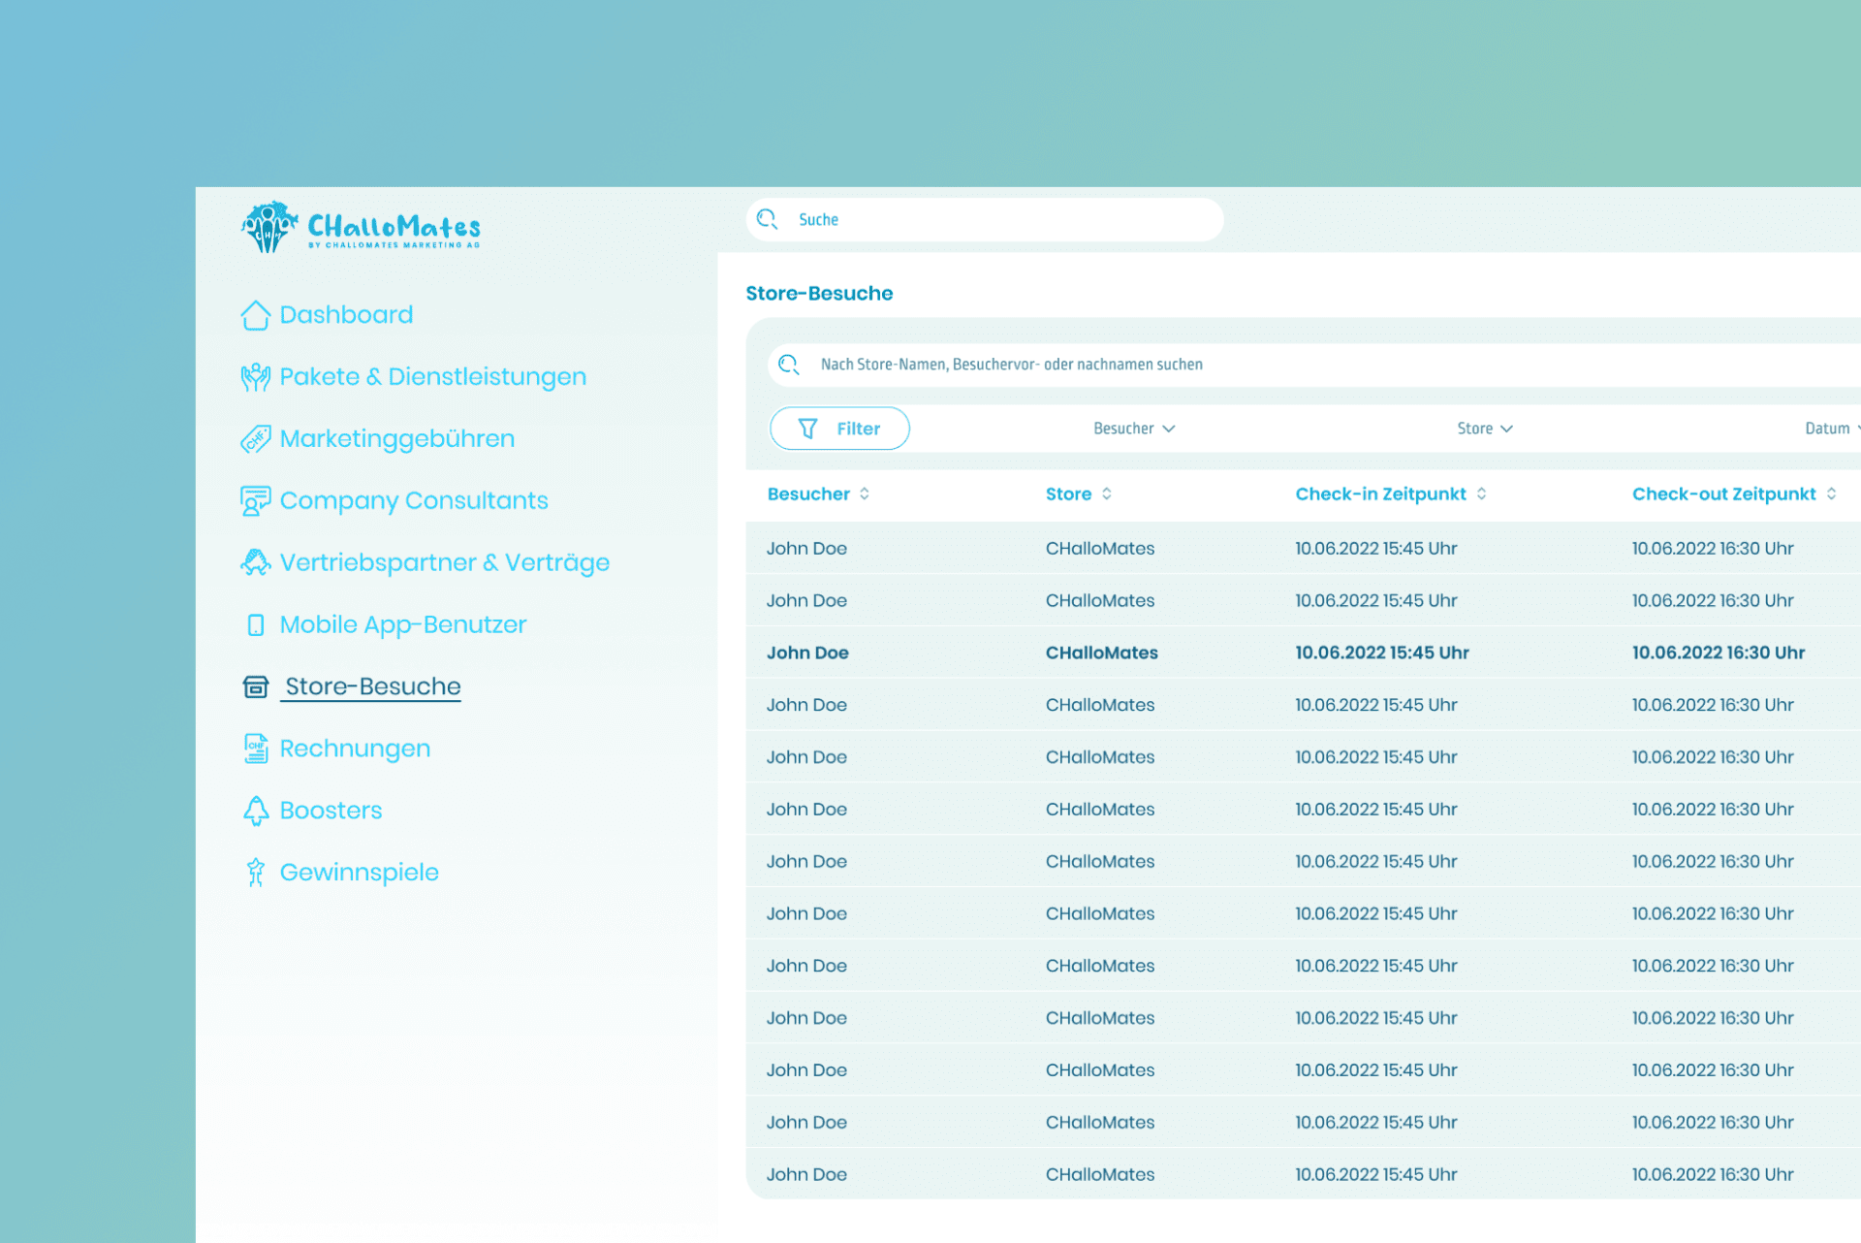Sort table by Check-out Zeitpunkt
Image resolution: width=1861 pixels, height=1243 pixels.
tap(1831, 494)
